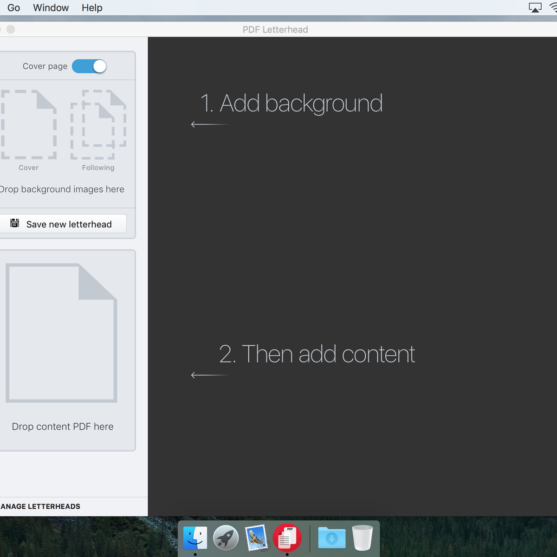Open the Trash in the Dock
Image resolution: width=557 pixels, height=557 pixels.
point(363,538)
